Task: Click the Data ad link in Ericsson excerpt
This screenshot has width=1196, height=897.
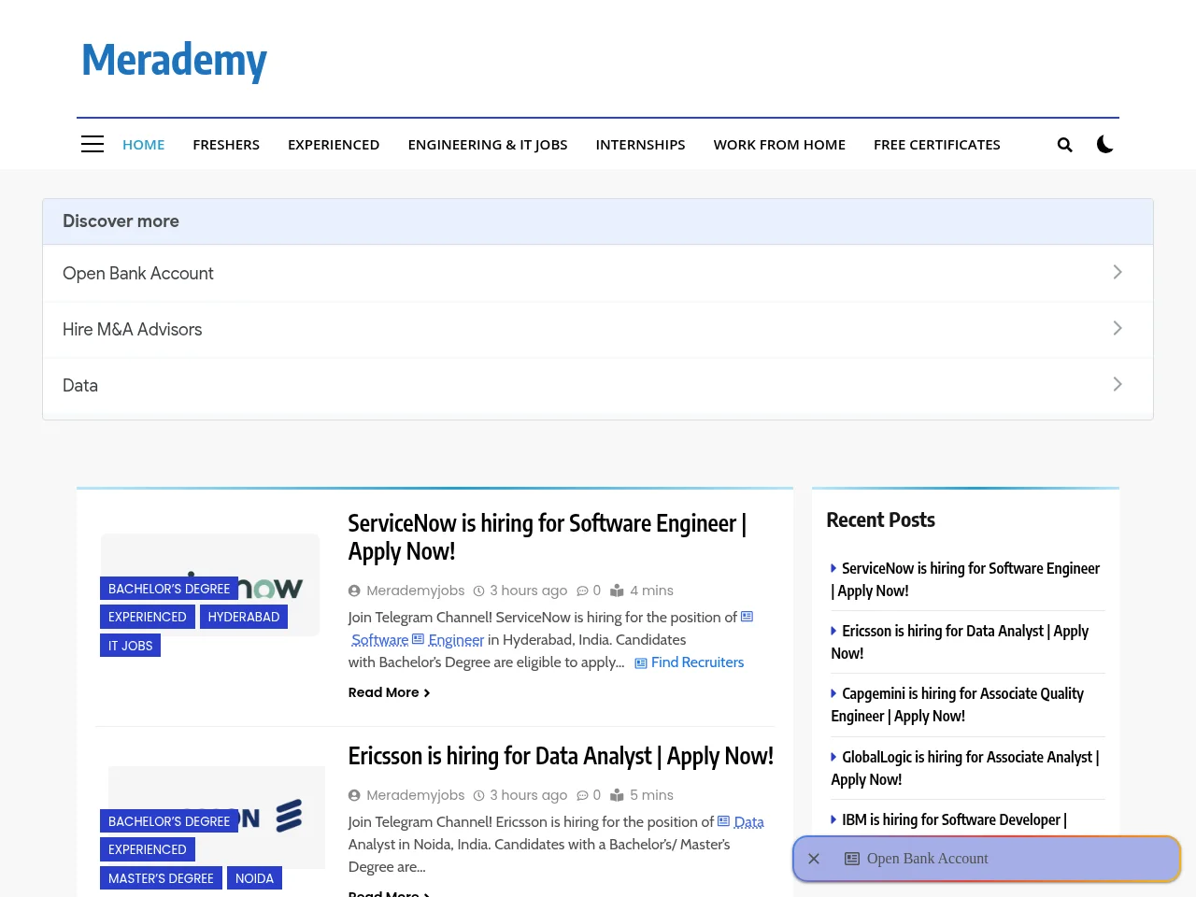Action: tap(741, 822)
